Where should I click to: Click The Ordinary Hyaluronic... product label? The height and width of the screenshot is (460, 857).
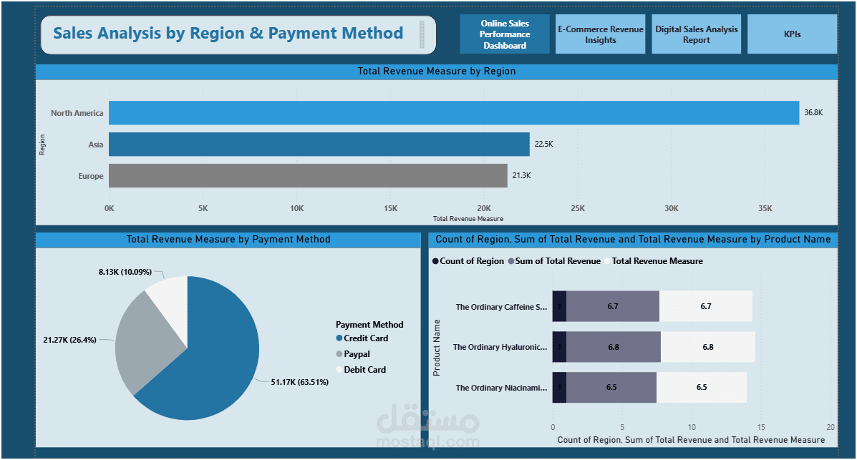pos(500,347)
